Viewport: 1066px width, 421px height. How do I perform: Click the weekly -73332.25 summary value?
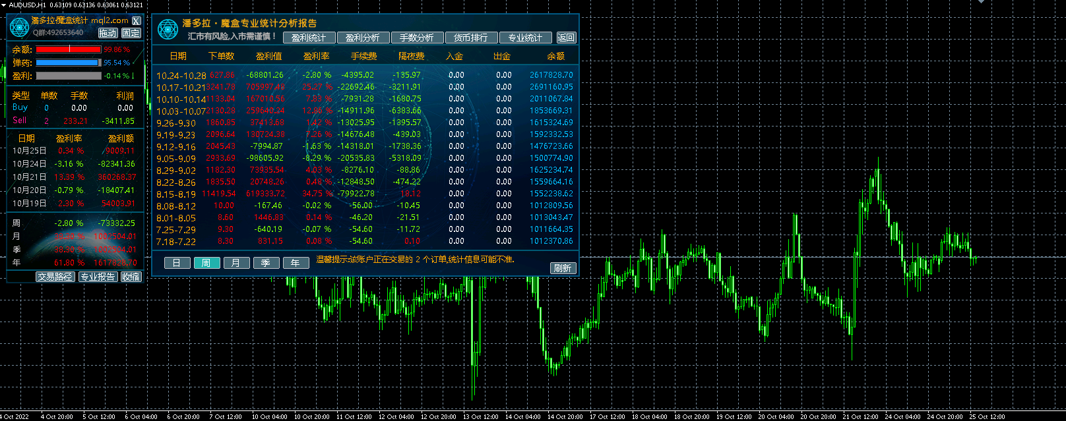tap(117, 223)
